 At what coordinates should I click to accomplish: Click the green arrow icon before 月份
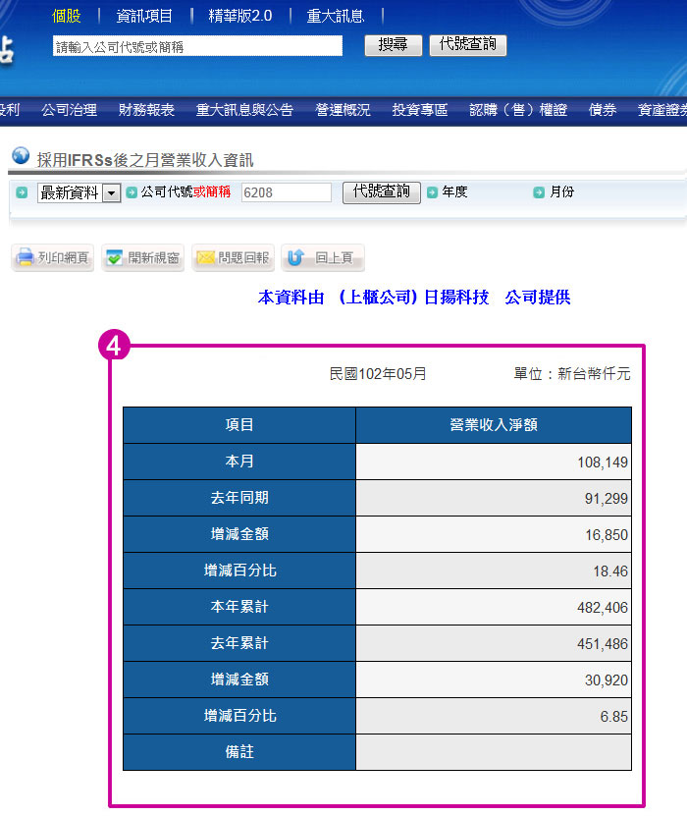(539, 192)
